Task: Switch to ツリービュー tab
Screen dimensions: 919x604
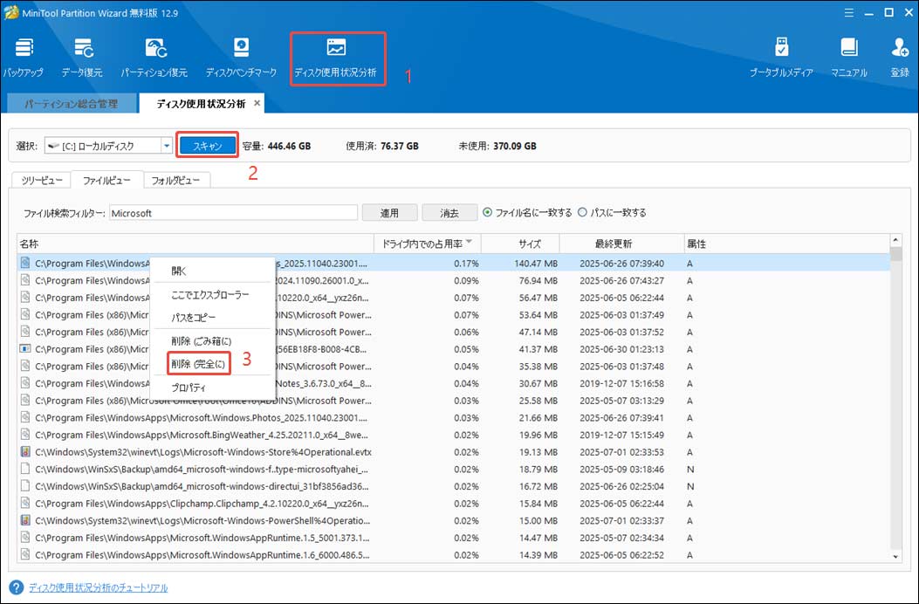Action: coord(42,180)
